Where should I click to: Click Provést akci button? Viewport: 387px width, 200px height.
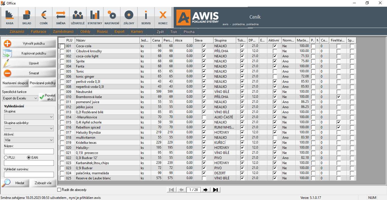48,97
